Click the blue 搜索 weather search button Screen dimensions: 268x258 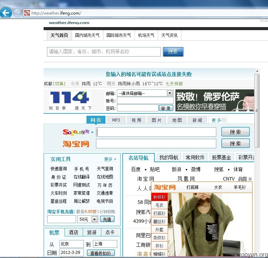click(x=173, y=52)
